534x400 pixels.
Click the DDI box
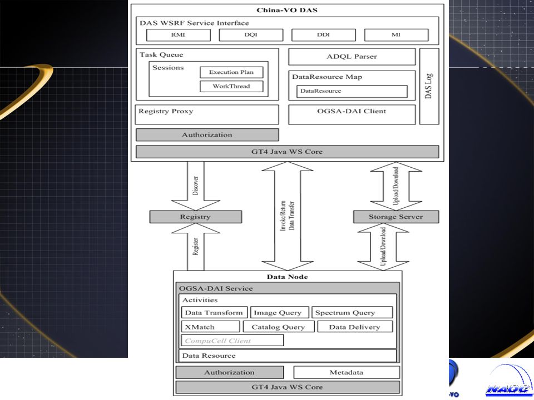tap(323, 34)
